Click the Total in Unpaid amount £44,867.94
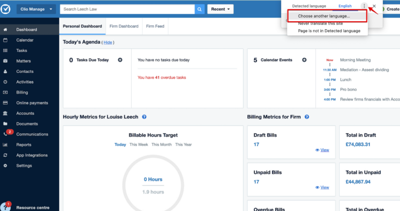This screenshot has width=400, height=211. (358, 182)
